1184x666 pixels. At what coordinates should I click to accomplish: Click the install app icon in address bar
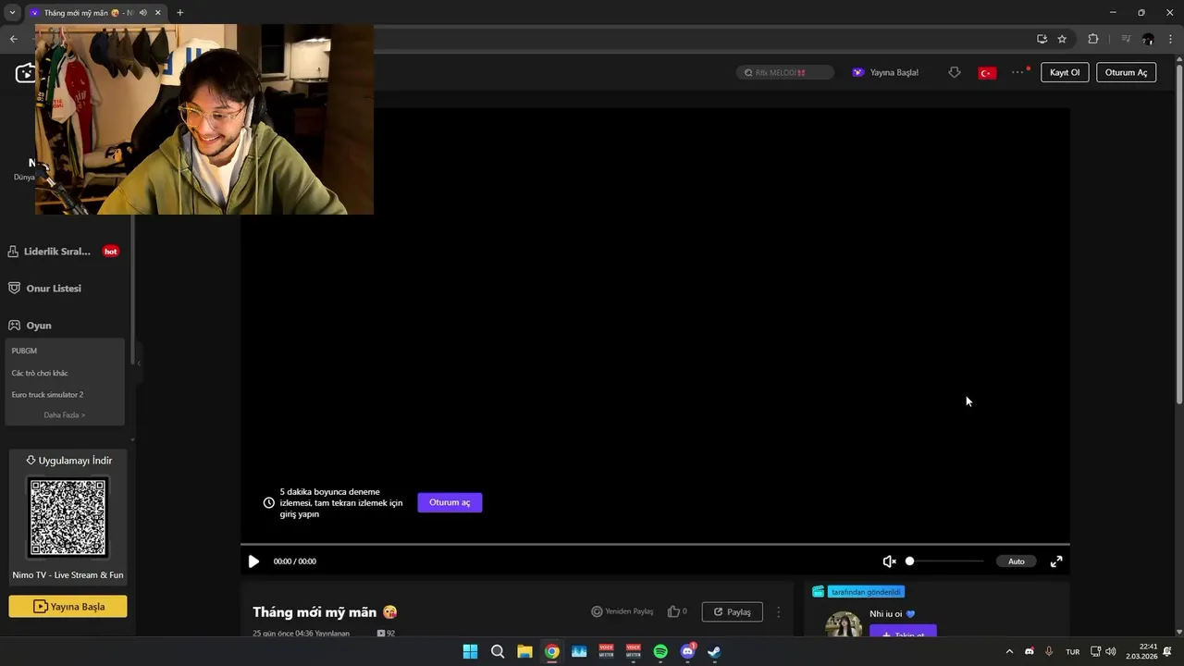click(x=1042, y=39)
